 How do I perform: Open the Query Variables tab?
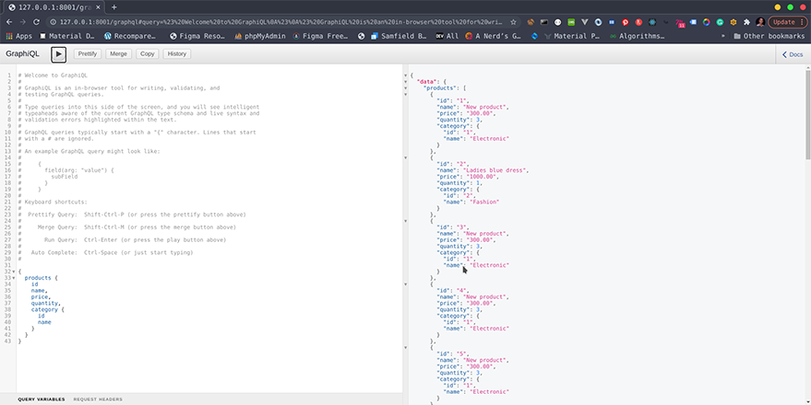(x=42, y=399)
